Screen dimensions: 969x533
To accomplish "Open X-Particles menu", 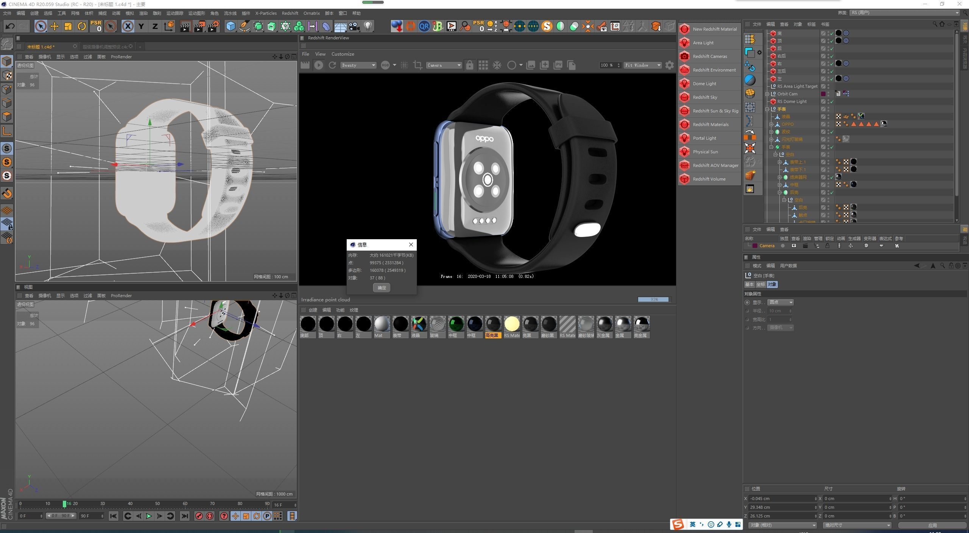I will 266,13.
